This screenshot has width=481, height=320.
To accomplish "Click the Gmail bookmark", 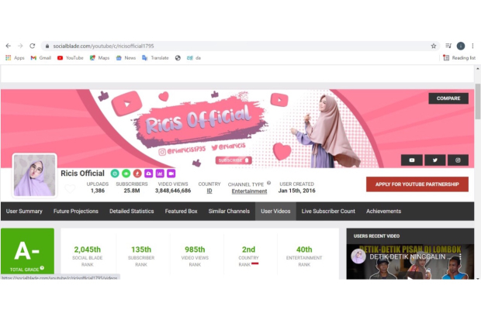I will pos(40,57).
